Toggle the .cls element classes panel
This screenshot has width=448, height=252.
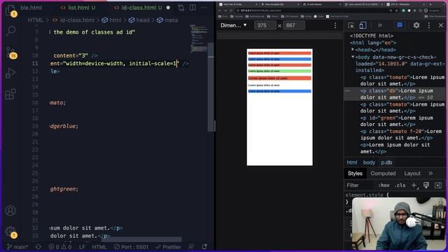click(400, 185)
